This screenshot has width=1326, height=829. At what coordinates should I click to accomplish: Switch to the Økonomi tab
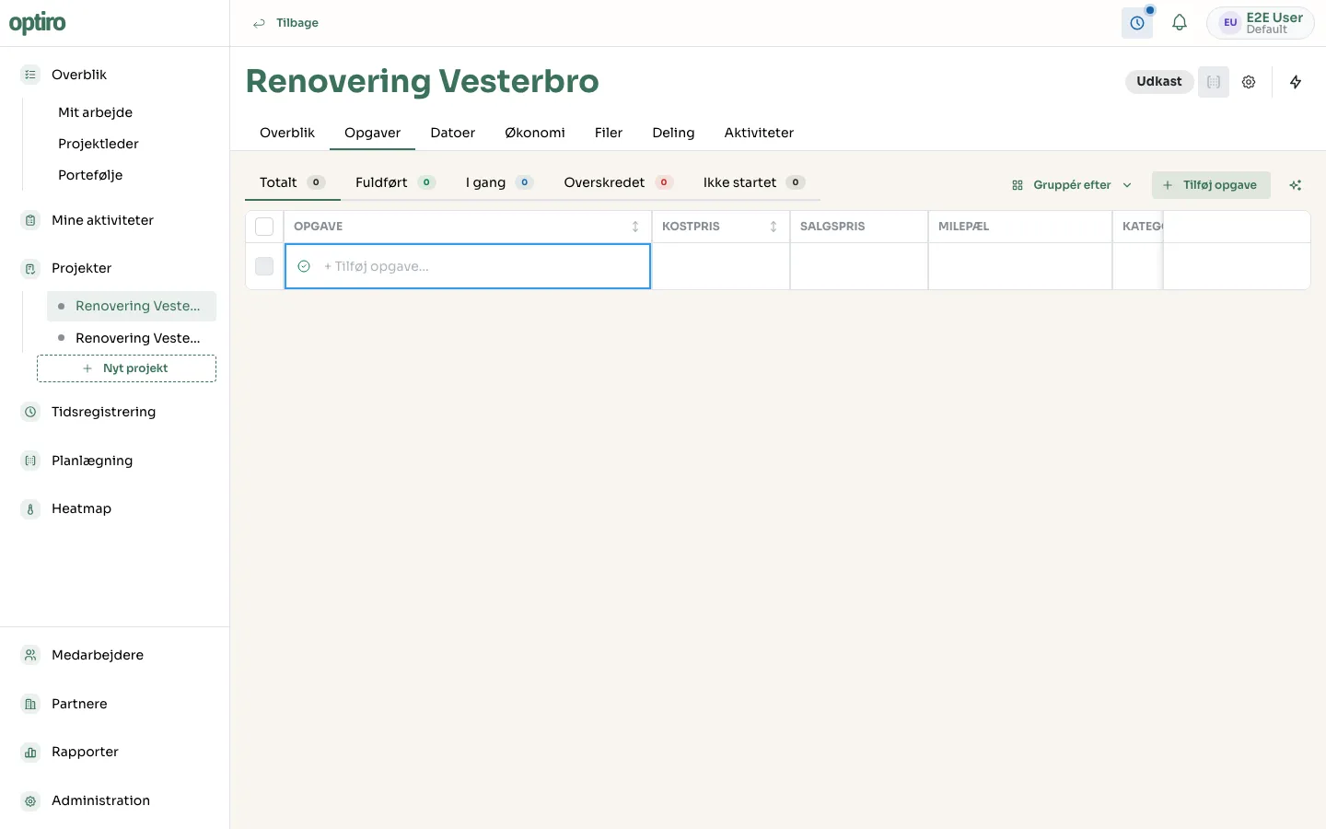click(x=535, y=133)
